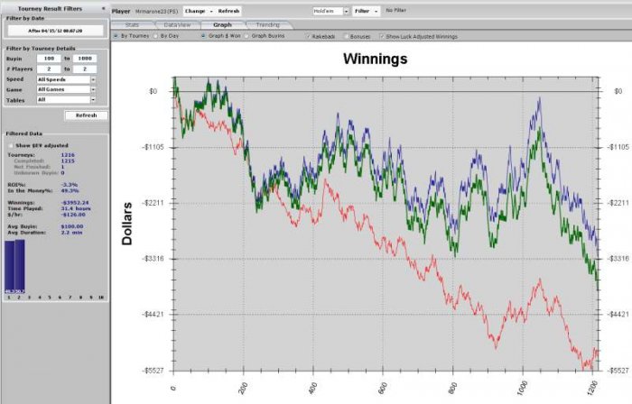Click the In the Money% value 49.3%
Screen dimensions: 632x404
point(70,191)
